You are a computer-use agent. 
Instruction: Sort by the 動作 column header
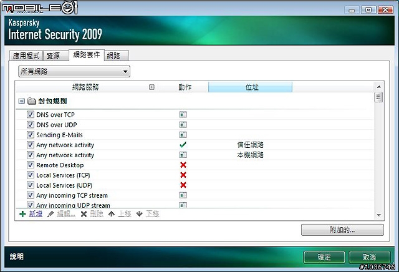[x=185, y=87]
